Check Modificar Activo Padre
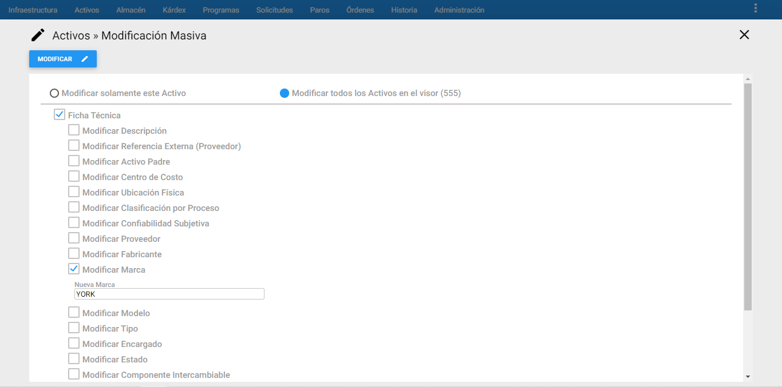Viewport: 782px width, 387px height. point(74,161)
